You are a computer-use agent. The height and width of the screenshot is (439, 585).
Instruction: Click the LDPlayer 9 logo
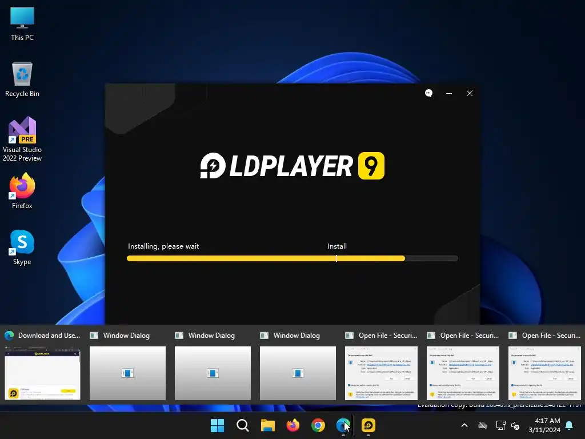(292, 165)
